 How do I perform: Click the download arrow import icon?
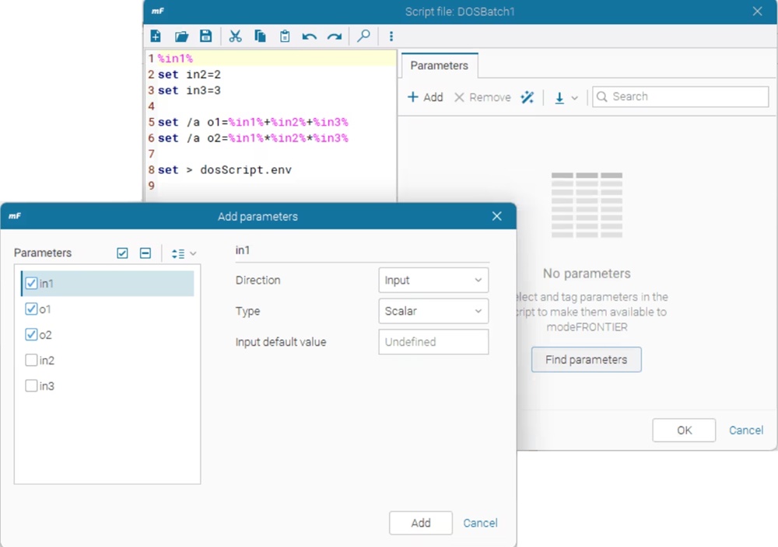[559, 98]
